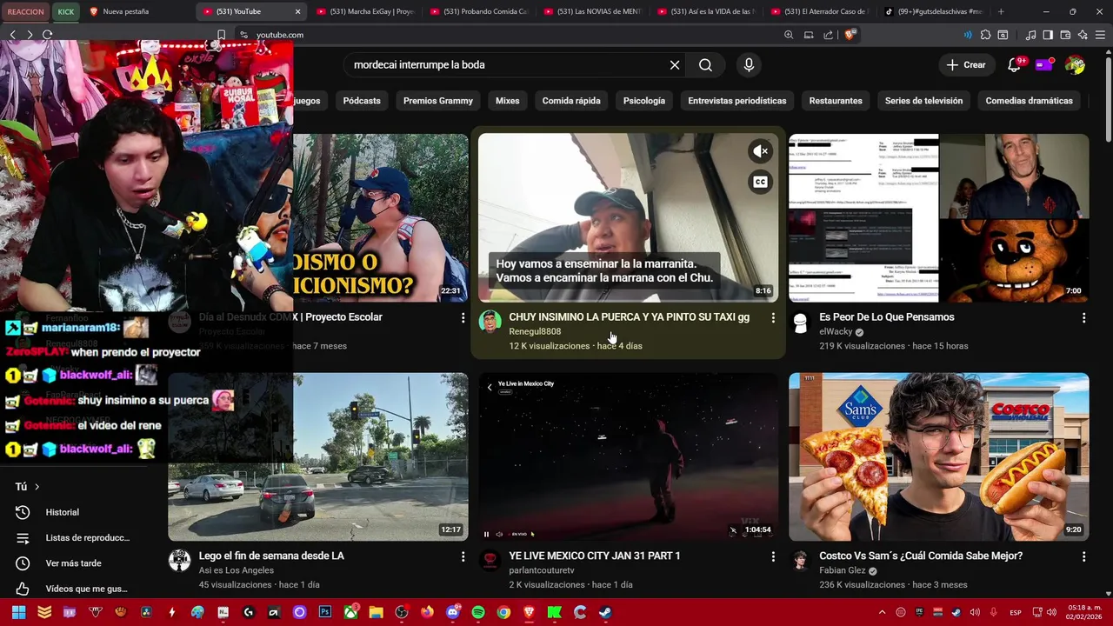The width and height of the screenshot is (1113, 626).
Task: Click the Brave Shields lion icon
Action: pyautogui.click(x=850, y=35)
